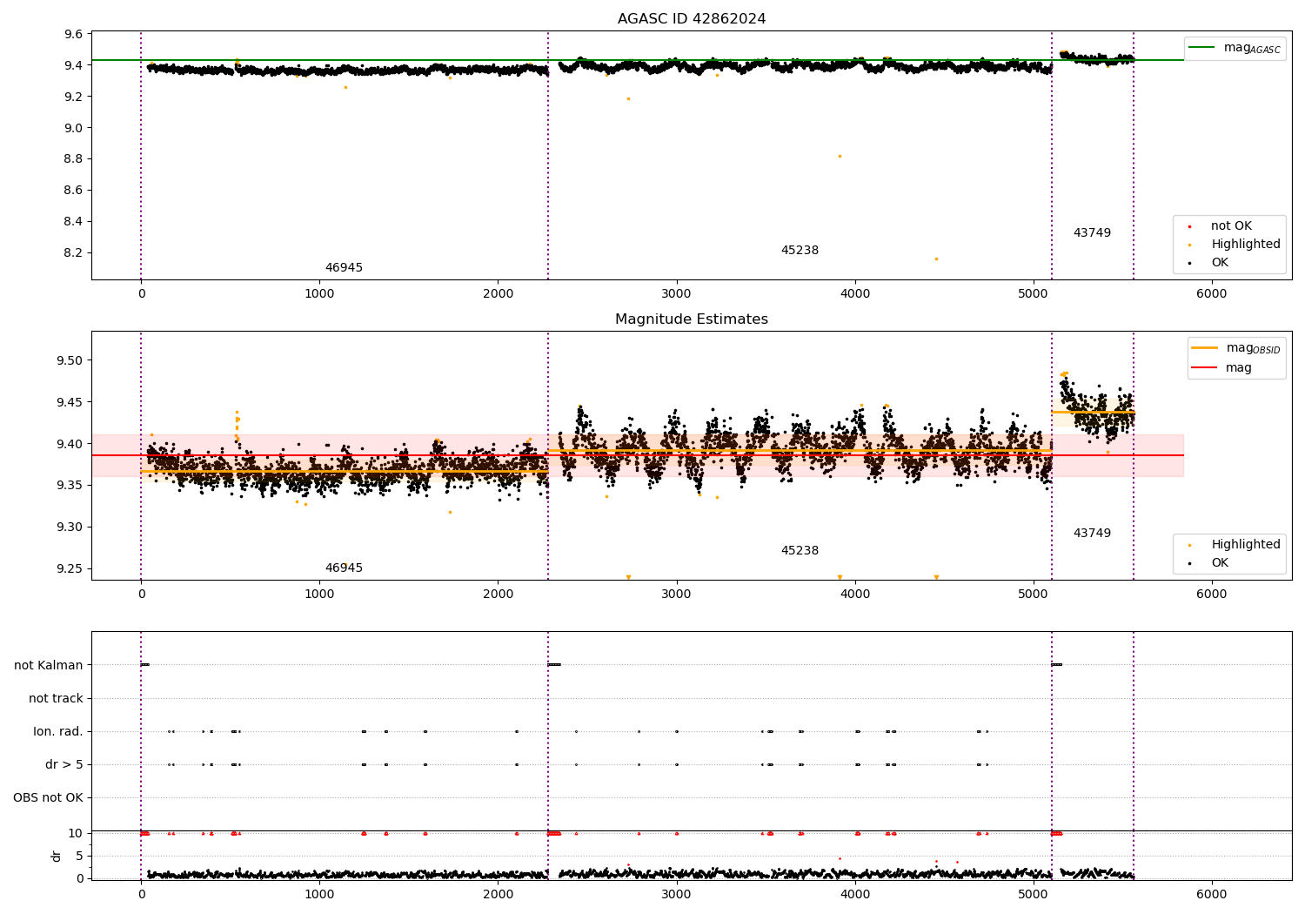Select 'not OK' legend entry in top plot
Image resolution: width=1305 pixels, height=914 pixels.
(x=1231, y=226)
